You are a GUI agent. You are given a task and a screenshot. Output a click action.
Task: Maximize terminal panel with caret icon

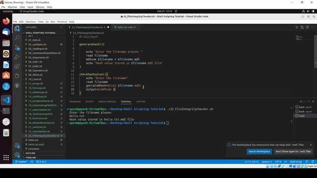click(309, 101)
